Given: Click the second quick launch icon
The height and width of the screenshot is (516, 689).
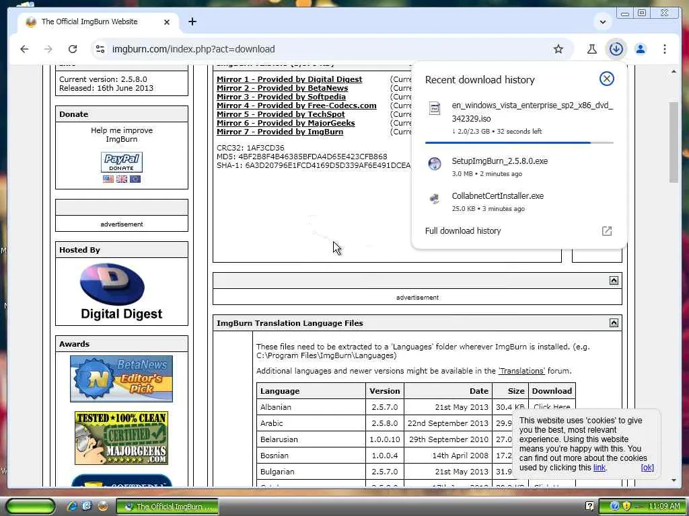Looking at the screenshot, I should point(87,507).
